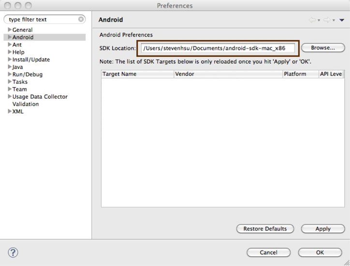Image resolution: width=350 pixels, height=266 pixels.
Task: Select Team preferences entry
Action: pos(20,89)
